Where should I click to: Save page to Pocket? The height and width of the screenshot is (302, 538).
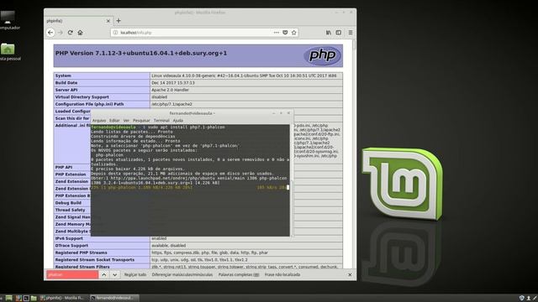pos(285,33)
